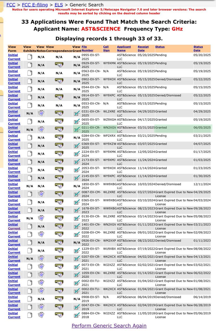Select receipt date 04/17/2025
Screen dimensions: 216x331
tap(146, 120)
